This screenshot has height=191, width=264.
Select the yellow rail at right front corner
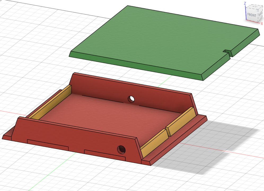pos(154,143)
